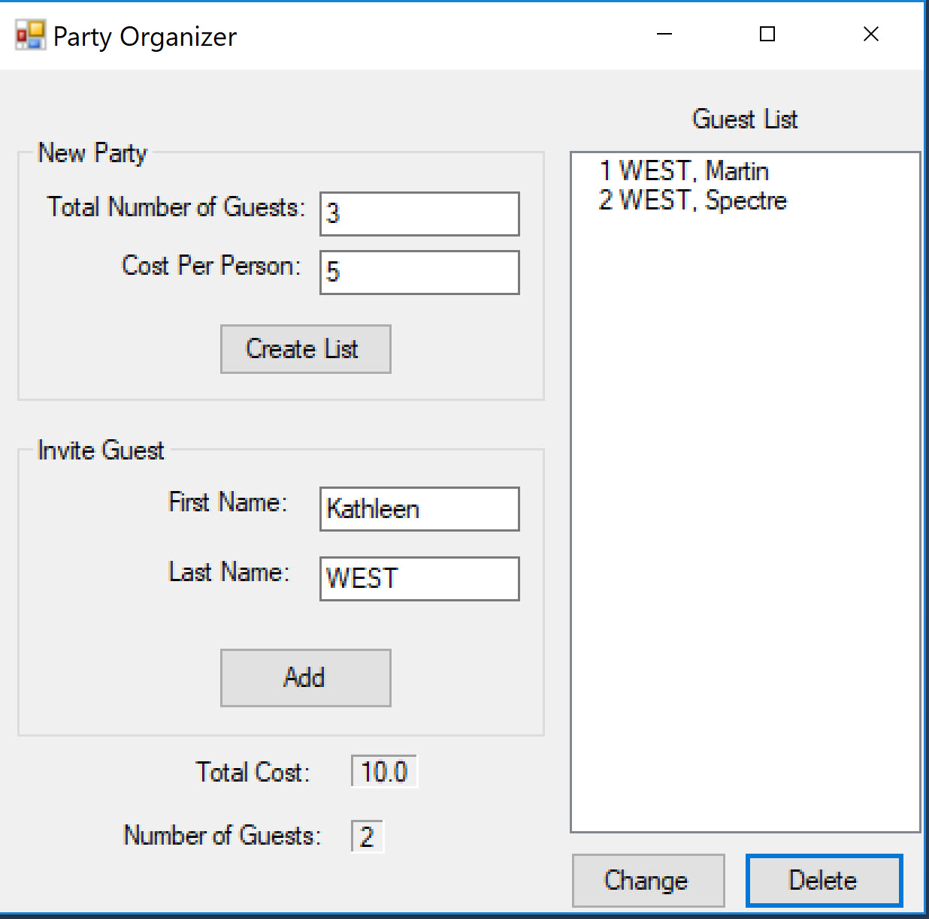Select guest 1 WEST, Martin

tap(683, 171)
